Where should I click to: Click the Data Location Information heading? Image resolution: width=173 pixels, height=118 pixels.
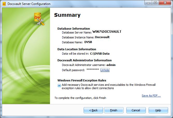(x=77, y=49)
